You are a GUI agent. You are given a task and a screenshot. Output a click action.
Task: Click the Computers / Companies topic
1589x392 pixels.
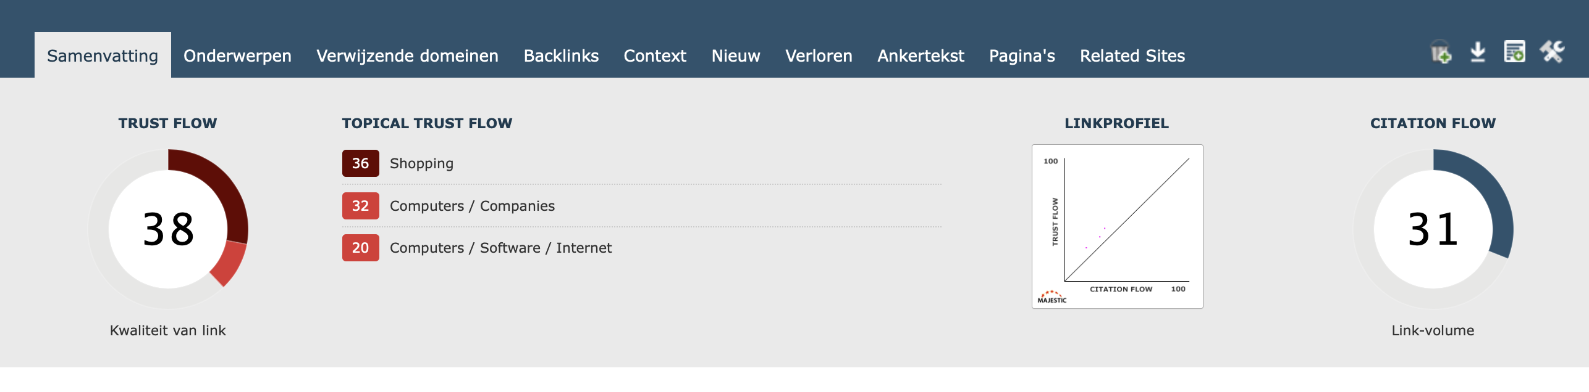tap(472, 206)
